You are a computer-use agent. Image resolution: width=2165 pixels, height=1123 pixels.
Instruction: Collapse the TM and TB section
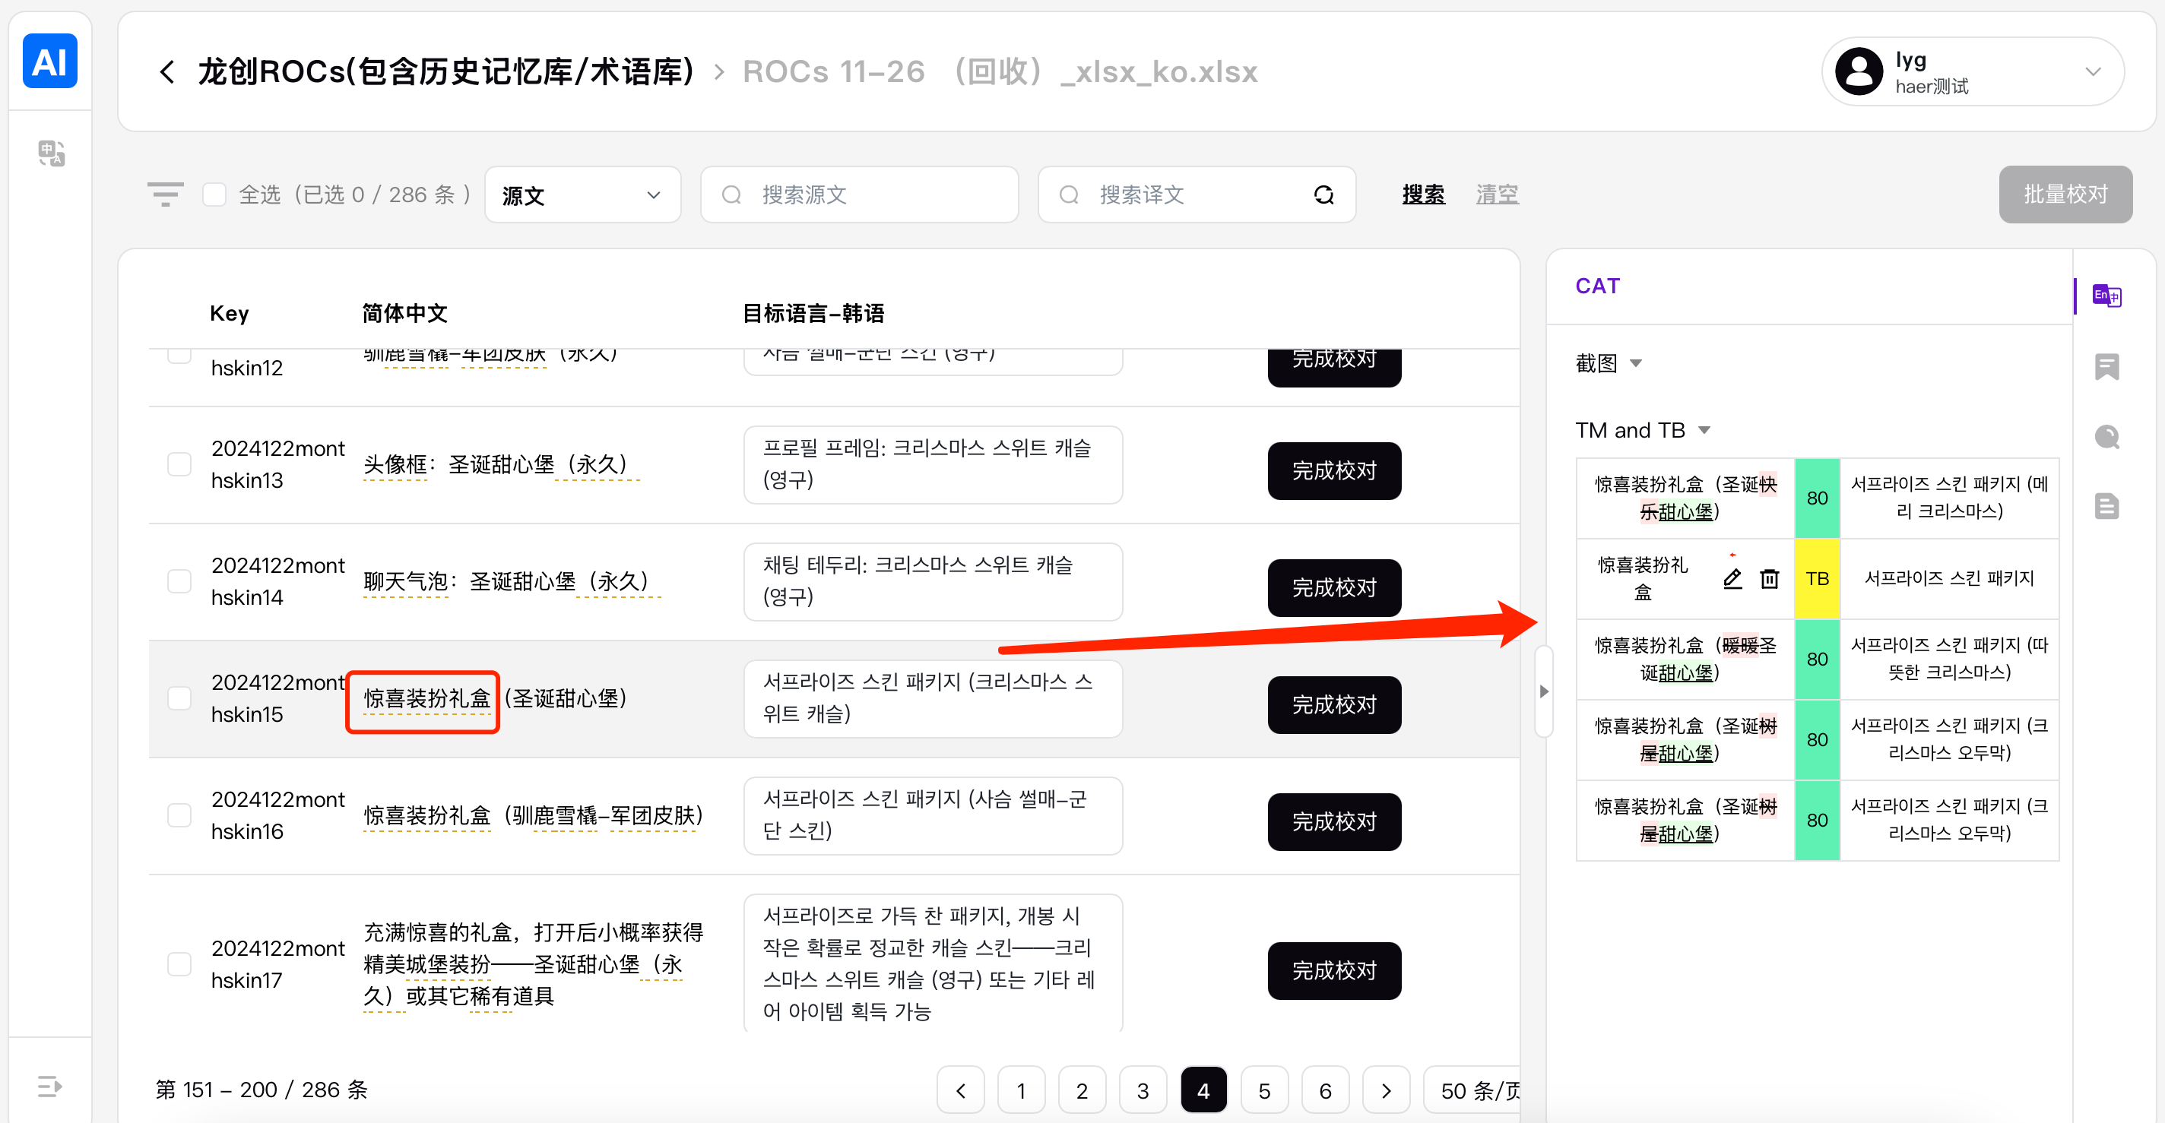(x=1704, y=430)
